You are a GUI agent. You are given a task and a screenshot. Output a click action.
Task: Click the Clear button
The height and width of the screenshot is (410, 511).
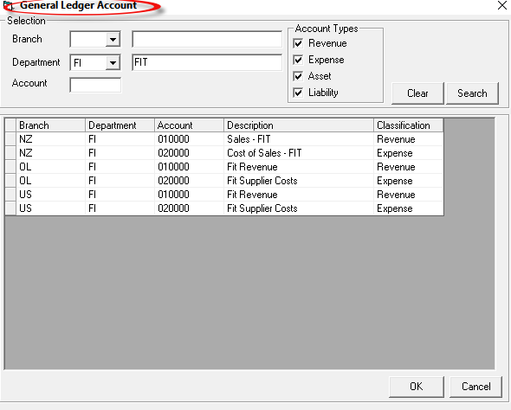417,93
